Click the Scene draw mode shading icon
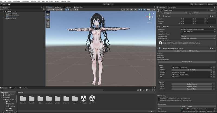 tap(123, 9)
